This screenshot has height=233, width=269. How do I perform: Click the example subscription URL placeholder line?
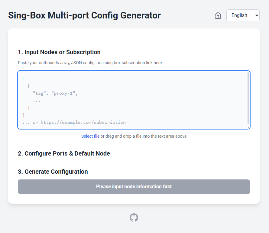tap(74, 122)
